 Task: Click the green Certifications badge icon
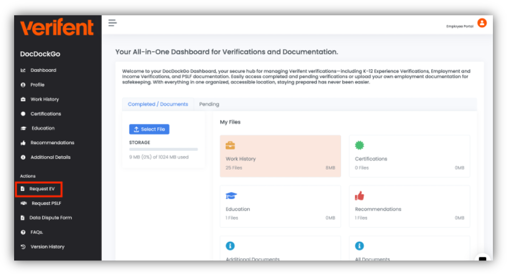(x=360, y=146)
